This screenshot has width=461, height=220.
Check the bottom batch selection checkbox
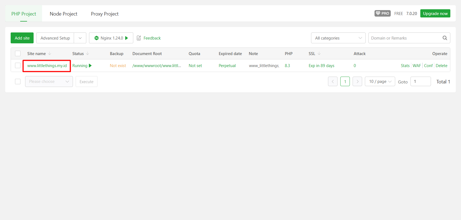(18, 82)
